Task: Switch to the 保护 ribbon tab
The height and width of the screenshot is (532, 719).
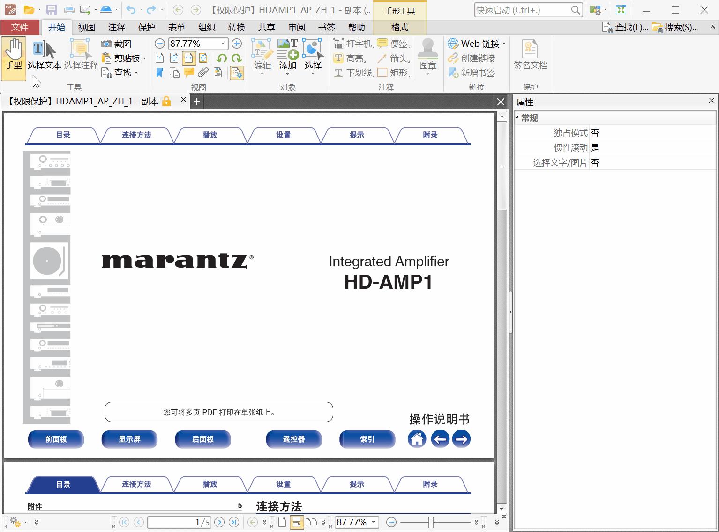Action: pyautogui.click(x=147, y=27)
